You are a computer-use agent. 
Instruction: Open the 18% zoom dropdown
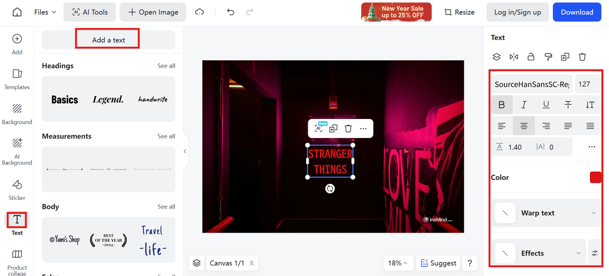coord(398,263)
